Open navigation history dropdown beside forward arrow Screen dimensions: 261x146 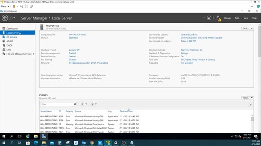pyautogui.click(x=14, y=18)
